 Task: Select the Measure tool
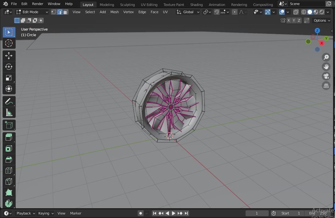[x=9, y=112]
